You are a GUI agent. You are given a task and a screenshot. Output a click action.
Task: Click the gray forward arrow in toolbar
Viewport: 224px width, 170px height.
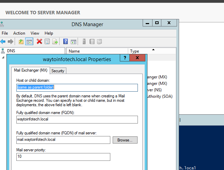pyautogui.click(x=11, y=42)
